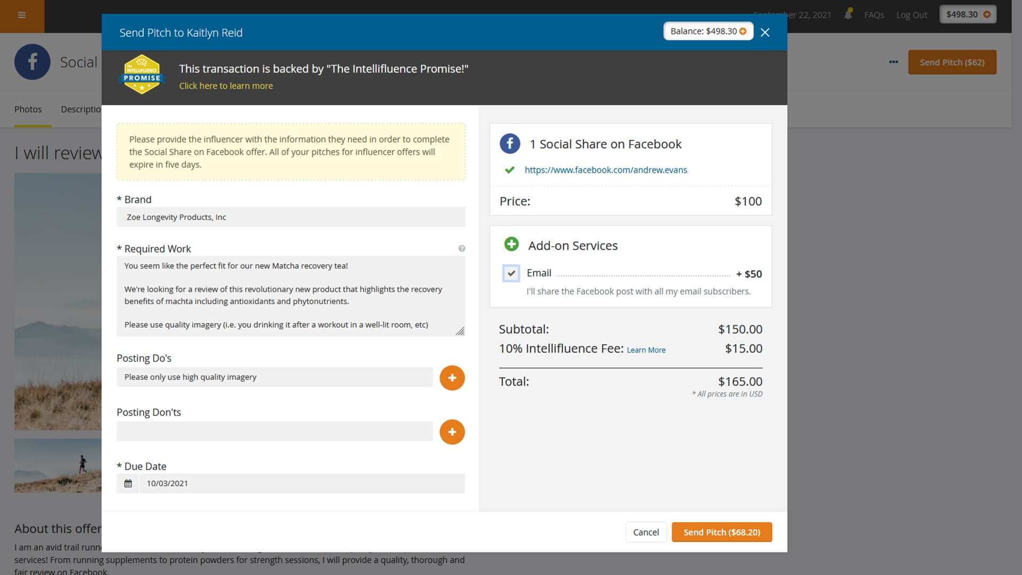The height and width of the screenshot is (575, 1022).
Task: Click the + $50 Email add-on price
Action: point(749,274)
